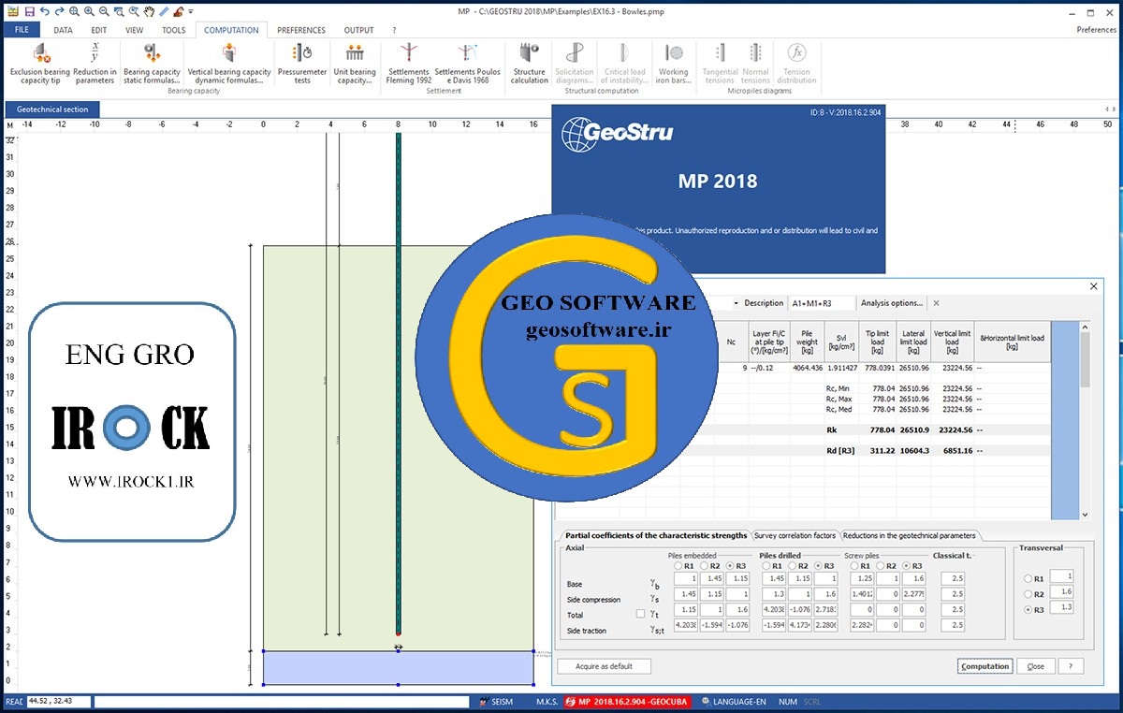The image size is (1123, 713).
Task: Click Exclusion bearing capacity tip icon
Action: point(40,54)
